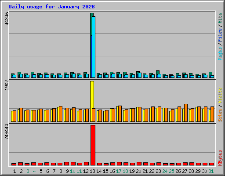
Task: Click day label 16 on the axis
Action: [x=112, y=171]
